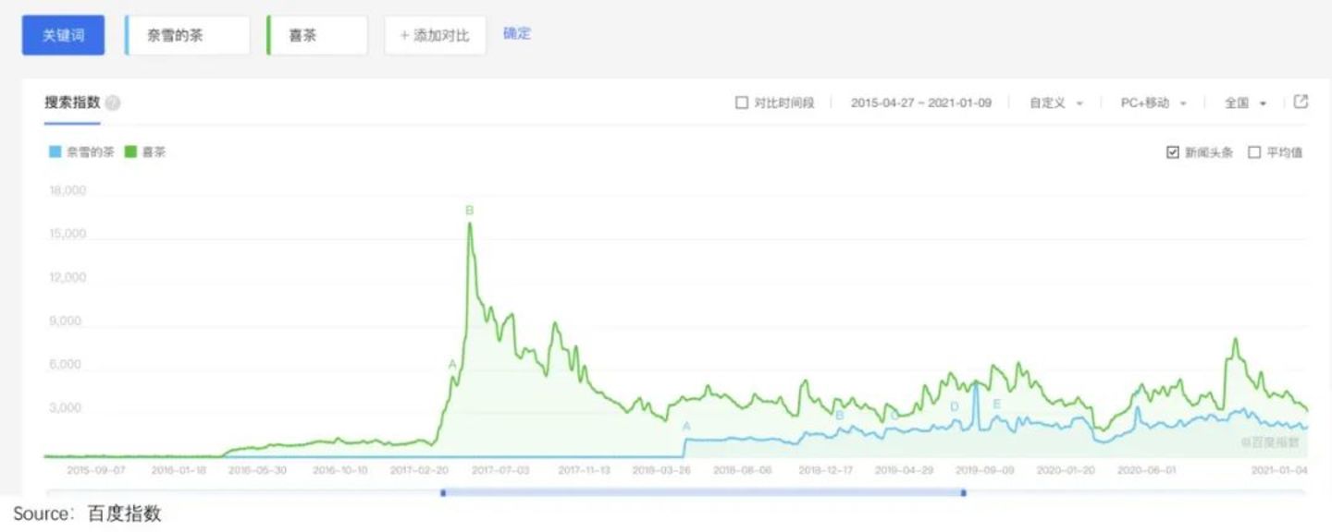Click the left handle of the timeline range slider
Image resolution: width=1332 pixels, height=532 pixels.
click(443, 492)
